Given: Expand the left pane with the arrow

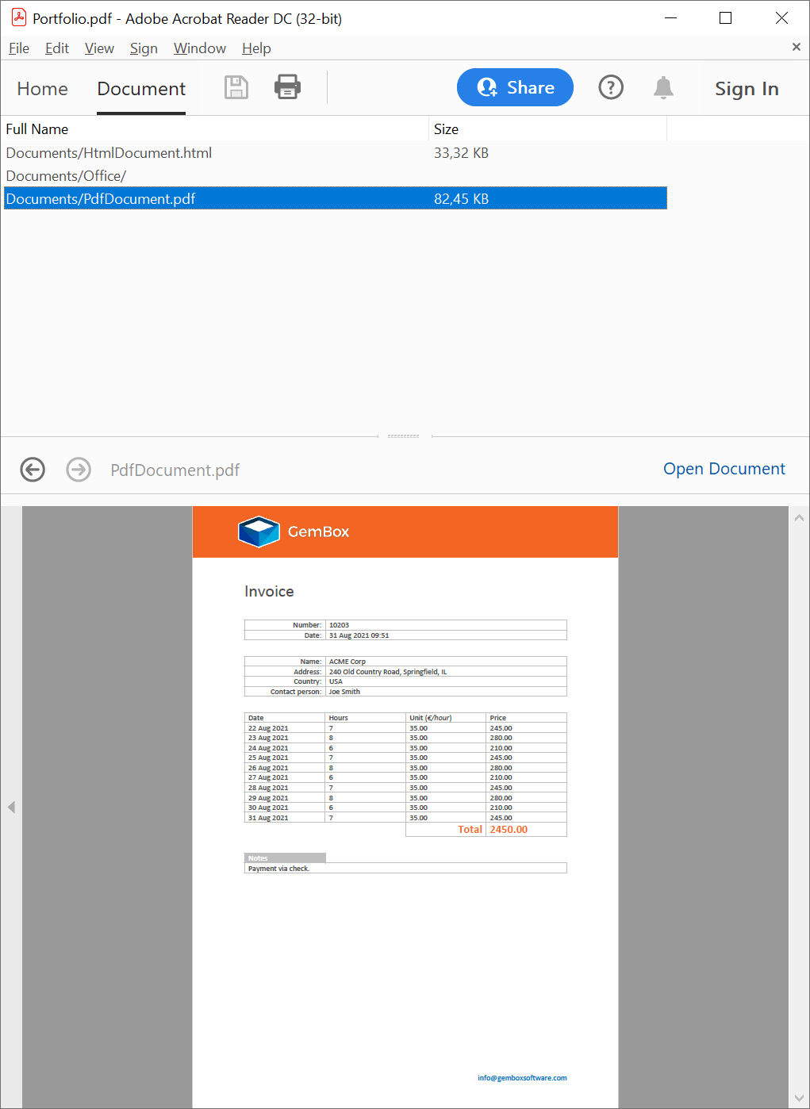Looking at the screenshot, I should tap(11, 807).
